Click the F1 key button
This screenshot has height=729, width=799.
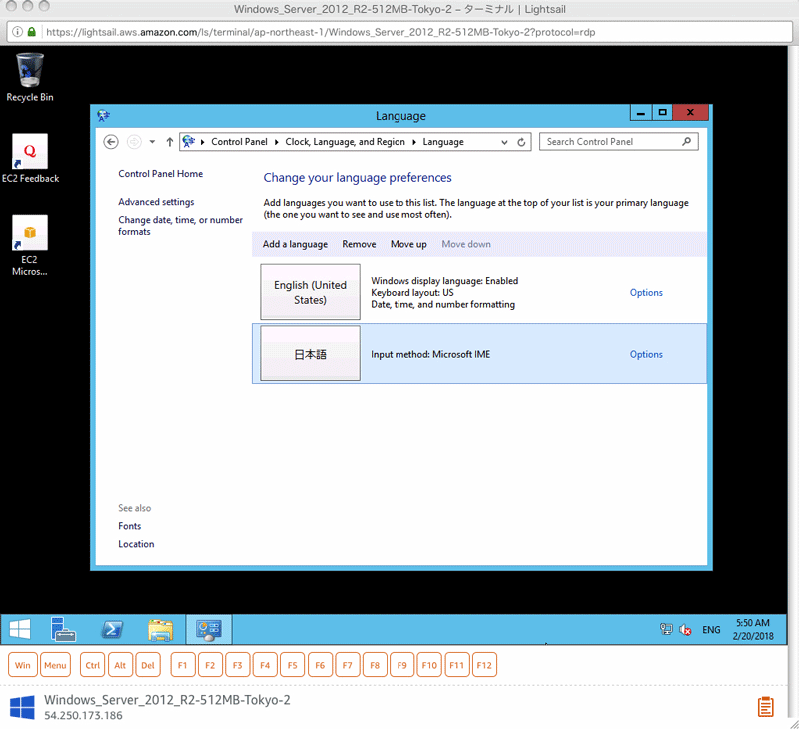[x=183, y=665]
